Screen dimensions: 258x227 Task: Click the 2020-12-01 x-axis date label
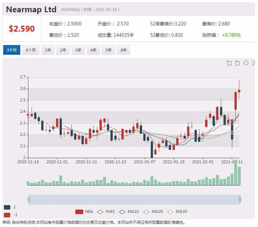(x=57, y=162)
